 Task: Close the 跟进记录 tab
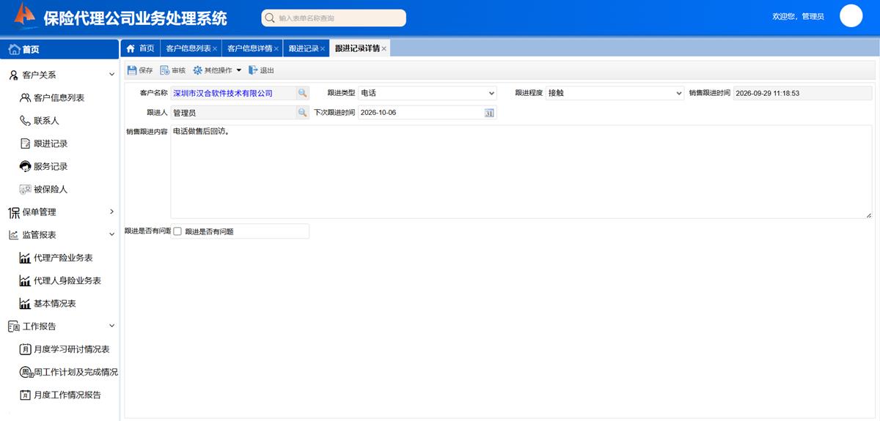(323, 49)
